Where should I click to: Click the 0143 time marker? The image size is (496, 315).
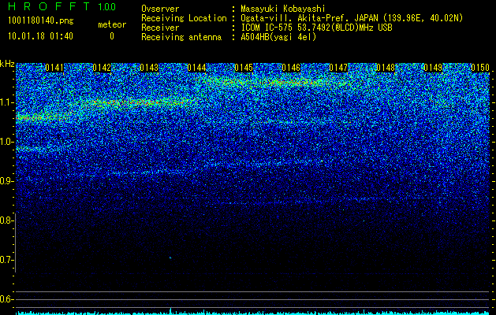point(149,68)
